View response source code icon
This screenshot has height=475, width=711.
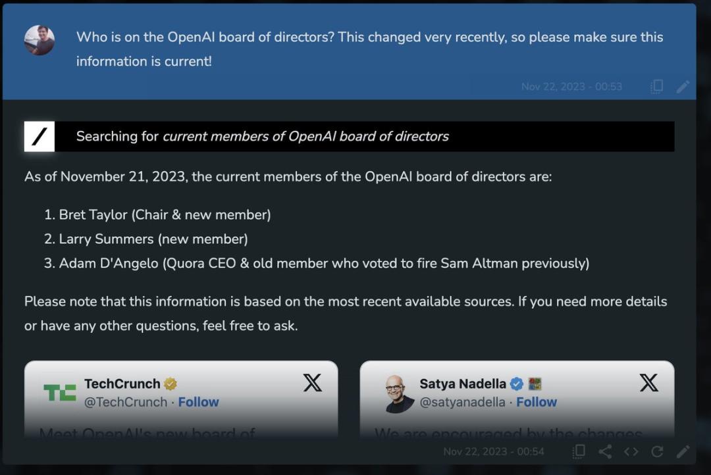point(631,451)
